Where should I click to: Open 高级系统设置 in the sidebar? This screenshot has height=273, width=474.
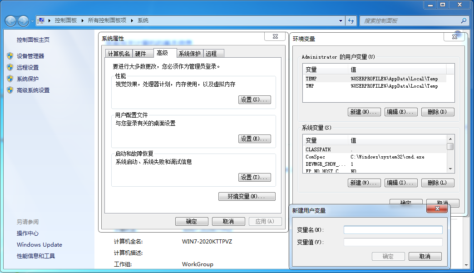tap(33, 90)
